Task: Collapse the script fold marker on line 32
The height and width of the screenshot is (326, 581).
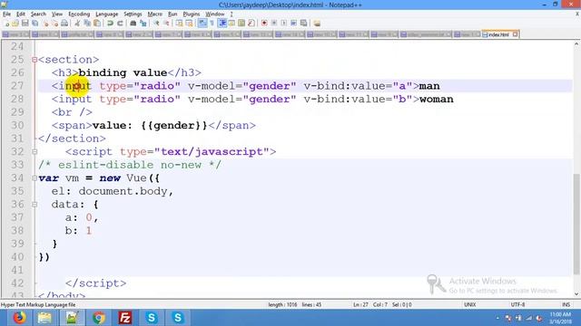Action: [x=34, y=151]
